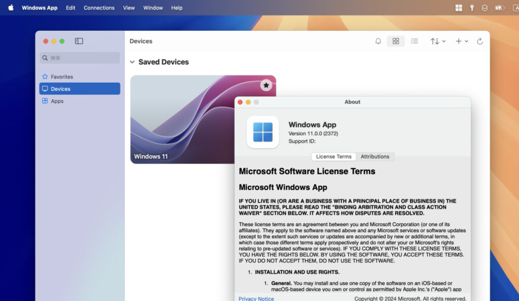519x301 pixels.
Task: Open notifications via the bell icon
Action: [379, 41]
